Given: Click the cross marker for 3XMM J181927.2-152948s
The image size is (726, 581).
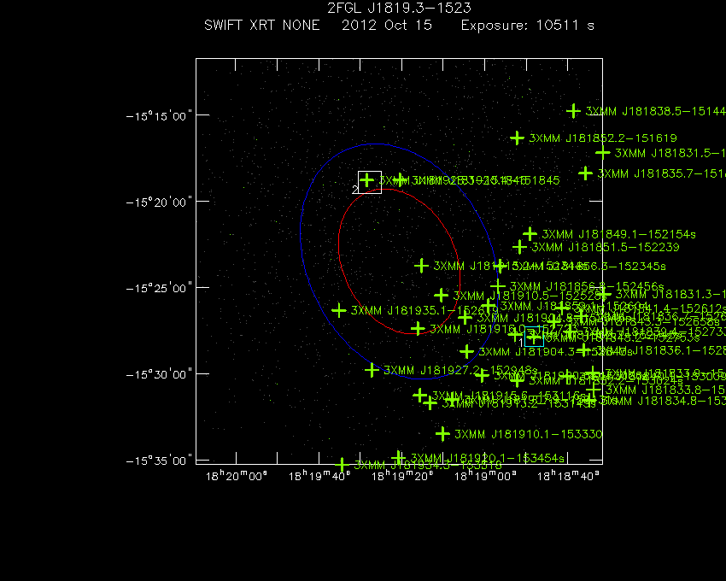Looking at the screenshot, I should (372, 370).
